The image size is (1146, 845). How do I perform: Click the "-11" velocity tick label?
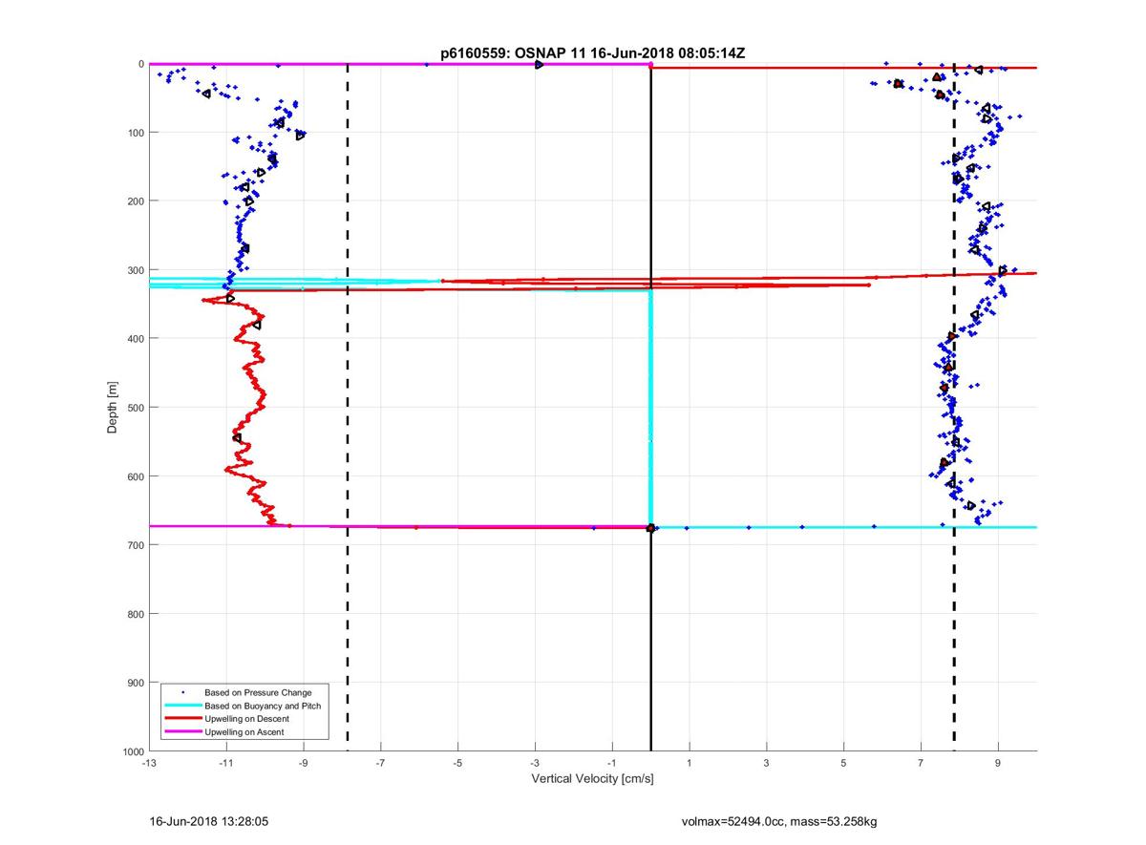[226, 764]
